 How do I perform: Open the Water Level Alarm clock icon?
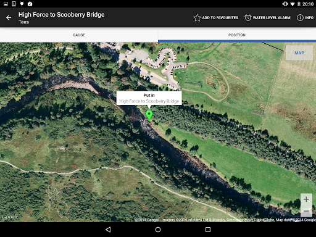click(248, 18)
